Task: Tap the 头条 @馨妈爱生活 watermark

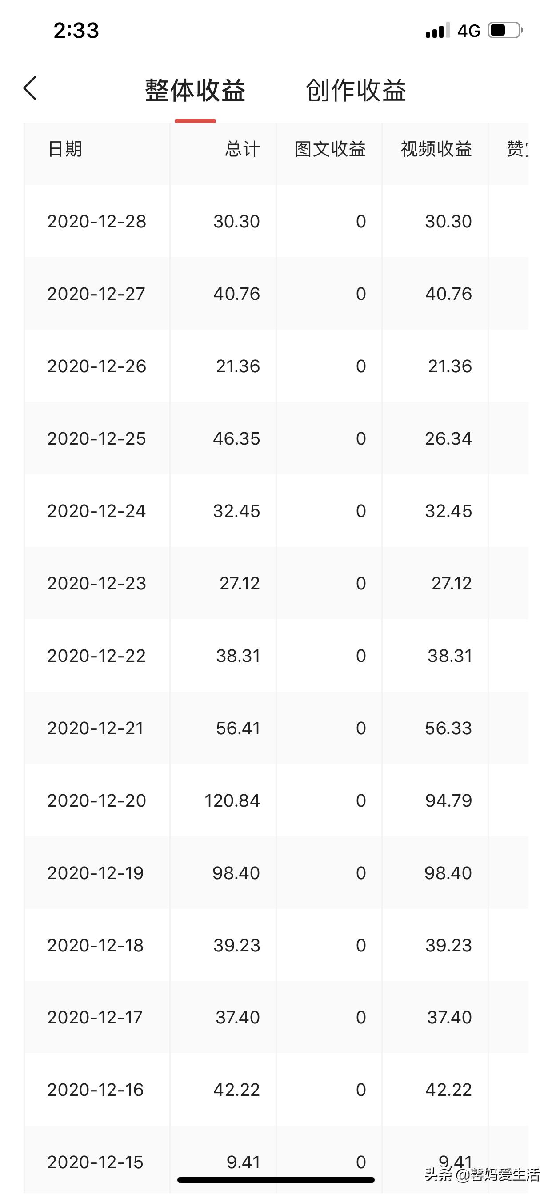Action: click(x=482, y=1174)
